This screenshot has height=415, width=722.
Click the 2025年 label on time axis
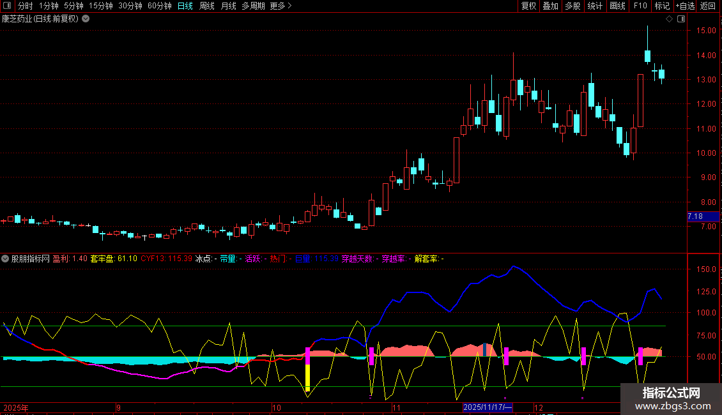click(16, 407)
